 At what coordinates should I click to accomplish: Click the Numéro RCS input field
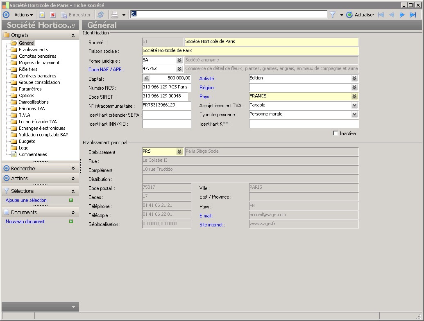(166, 88)
